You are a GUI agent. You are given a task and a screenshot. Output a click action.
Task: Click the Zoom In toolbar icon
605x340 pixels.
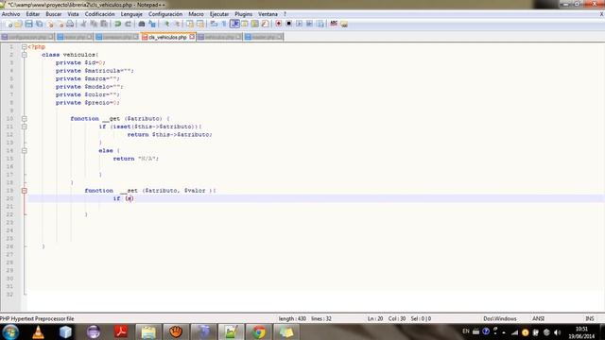point(166,24)
